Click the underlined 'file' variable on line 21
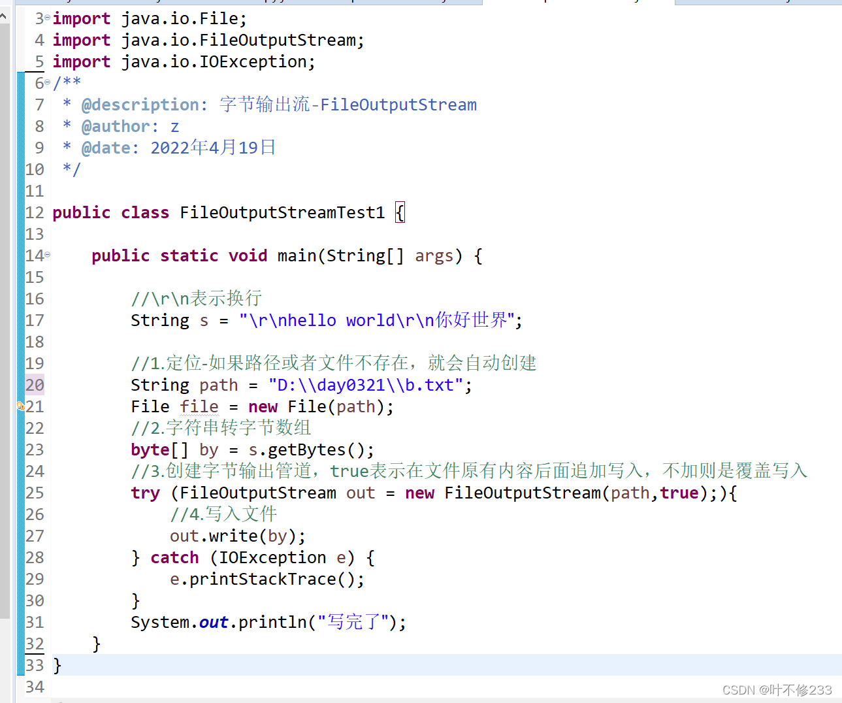 [199, 406]
